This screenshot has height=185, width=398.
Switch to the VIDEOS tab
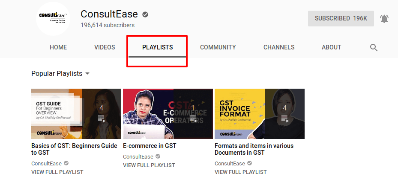click(105, 47)
